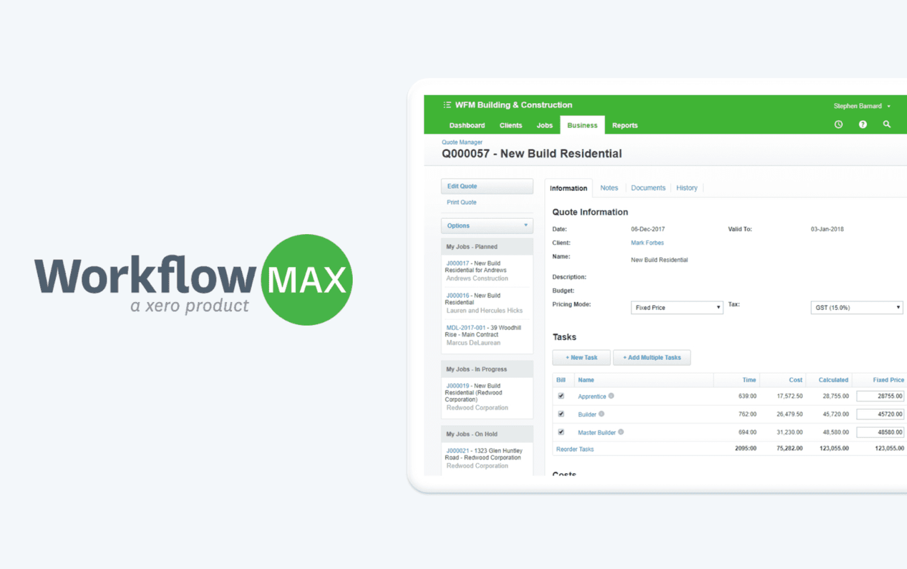This screenshot has width=907, height=569.
Task: Click the info icon next to Apprentice task
Action: point(611,396)
